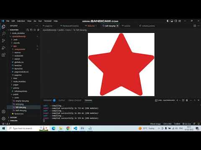Open the Terminal menu
Viewport: 201px width, 150px height.
point(48,21)
